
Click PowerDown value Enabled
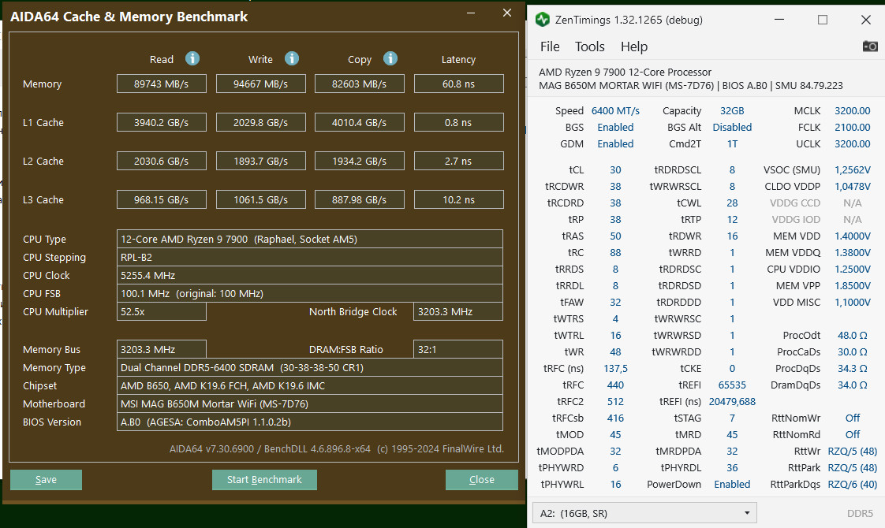[x=732, y=484]
